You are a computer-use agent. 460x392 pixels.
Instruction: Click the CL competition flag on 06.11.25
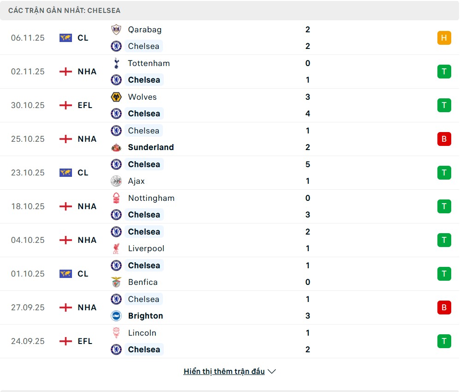click(66, 38)
